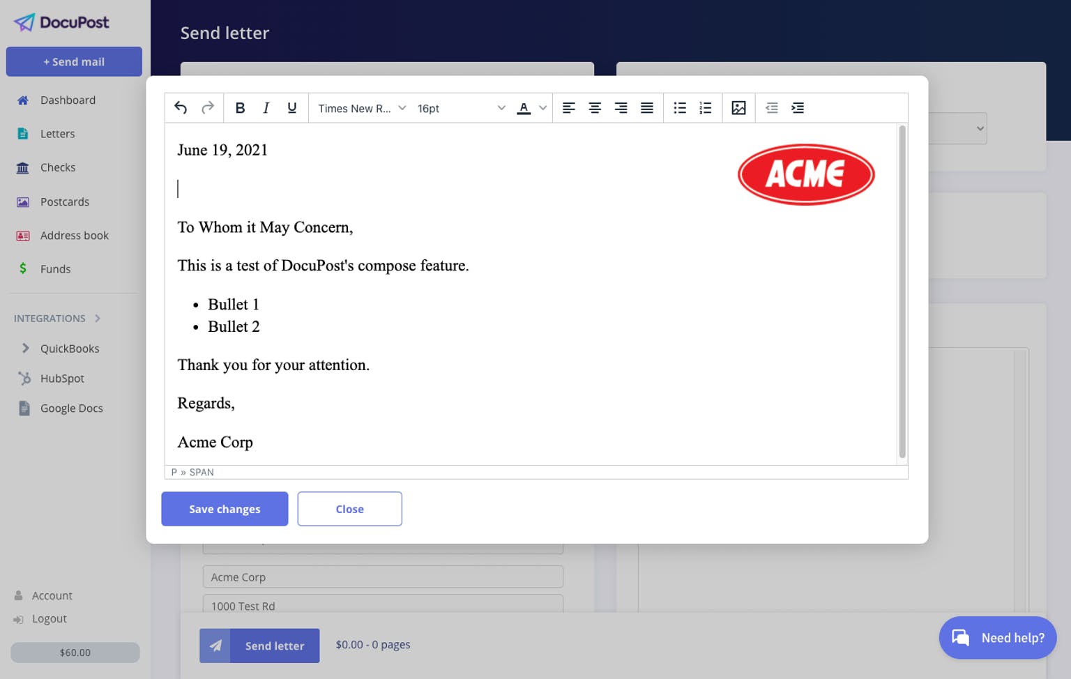Toggle bold formatting
This screenshot has height=679, width=1071.
[x=240, y=108]
